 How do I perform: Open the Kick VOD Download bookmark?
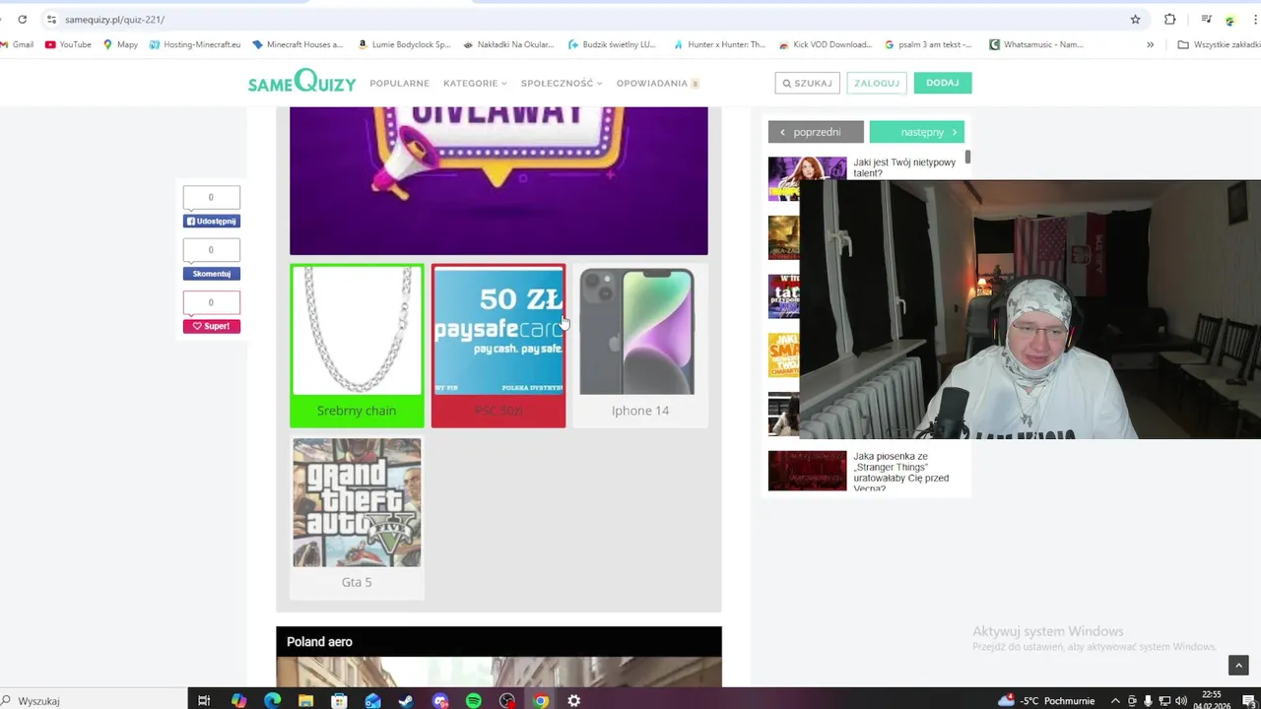(x=826, y=44)
